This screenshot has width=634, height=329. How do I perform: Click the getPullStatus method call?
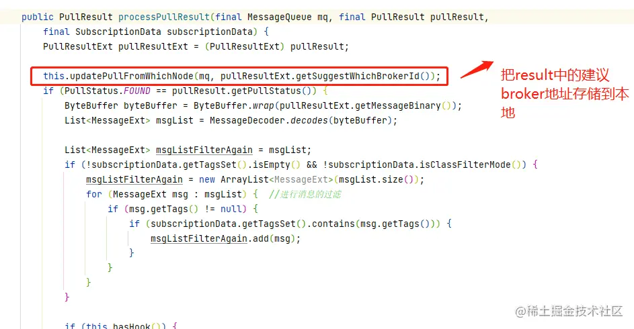pos(266,91)
